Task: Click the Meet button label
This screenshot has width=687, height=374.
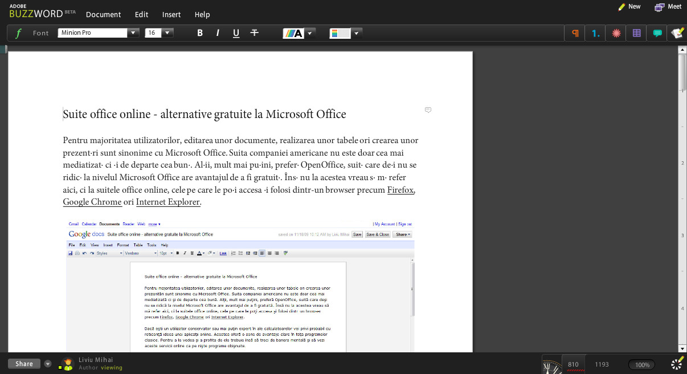Action: (x=674, y=7)
